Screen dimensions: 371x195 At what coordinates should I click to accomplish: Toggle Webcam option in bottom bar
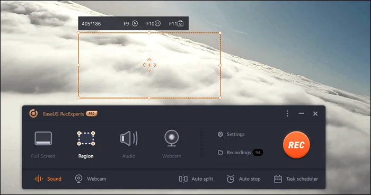coord(91,179)
